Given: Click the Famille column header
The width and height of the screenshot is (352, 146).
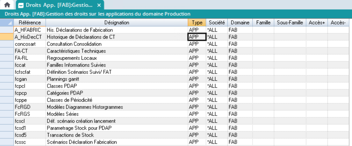Looking at the screenshot, I should [x=263, y=23].
